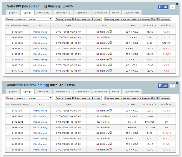Open MicroGaming link in Cesar6666 row 14992191

tap(40, 128)
